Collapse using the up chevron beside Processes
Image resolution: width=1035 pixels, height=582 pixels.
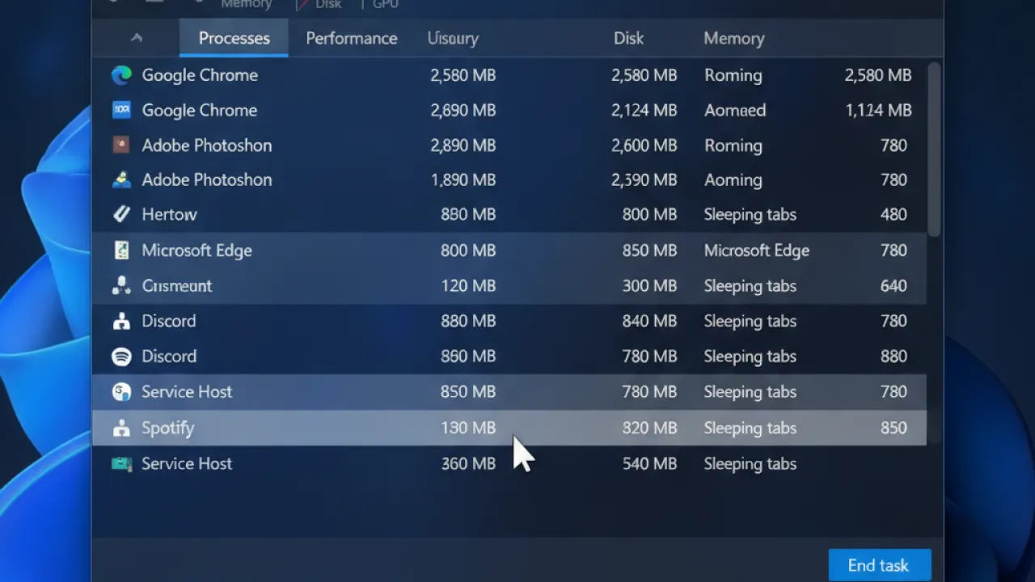point(137,38)
